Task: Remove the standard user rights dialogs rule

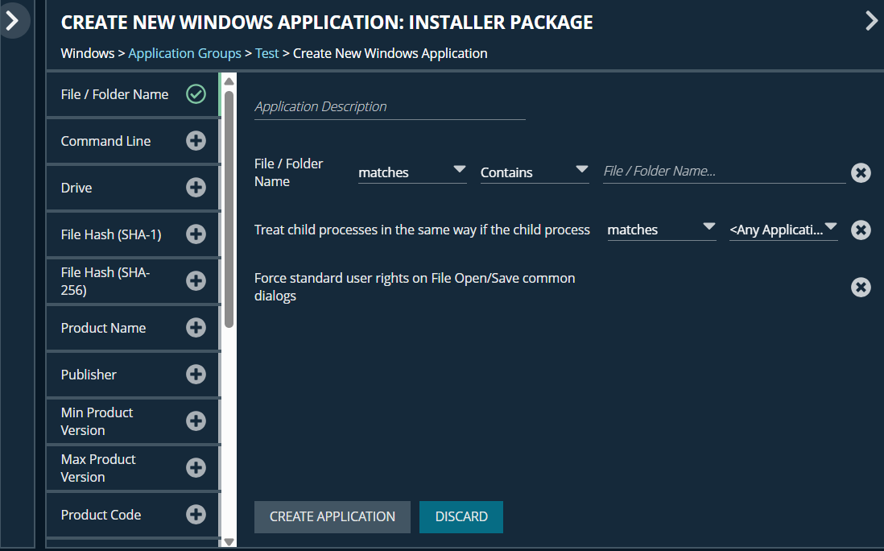Action: pos(861,287)
